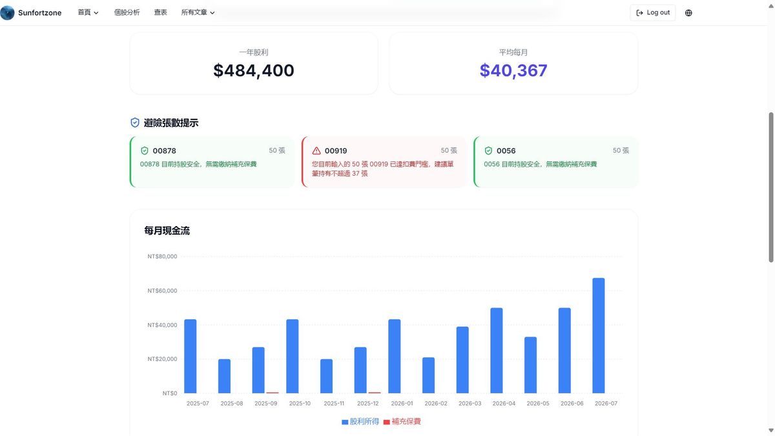Click the NT$40,000 axis label
This screenshot has height=436, width=775.
[x=162, y=325]
